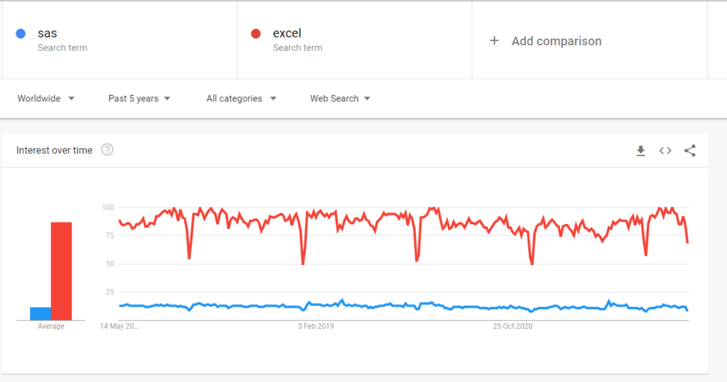Screen dimensions: 727x382
Task: Click the 3 Feb 2019 axis label
Action: coord(316,326)
